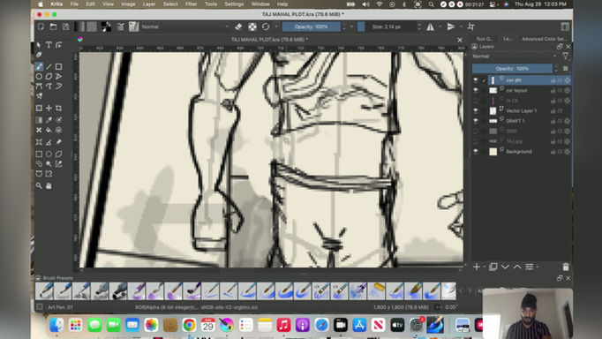Viewport: 602px width, 339px height.
Task: Open the Filter menu
Action: pyautogui.click(x=191, y=4)
